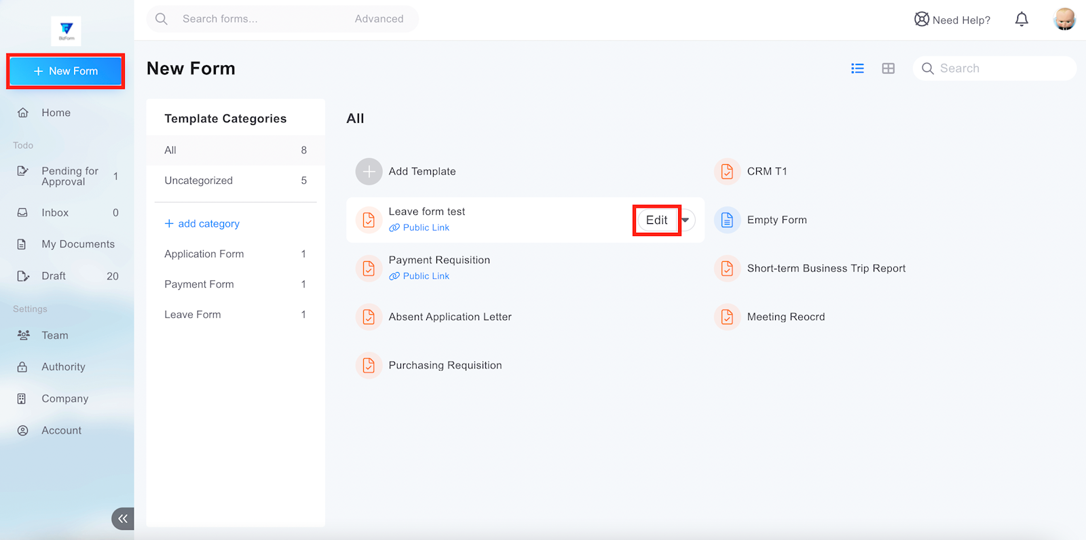The image size is (1086, 540).
Task: Open Pending for Approval list
Action: (x=69, y=176)
